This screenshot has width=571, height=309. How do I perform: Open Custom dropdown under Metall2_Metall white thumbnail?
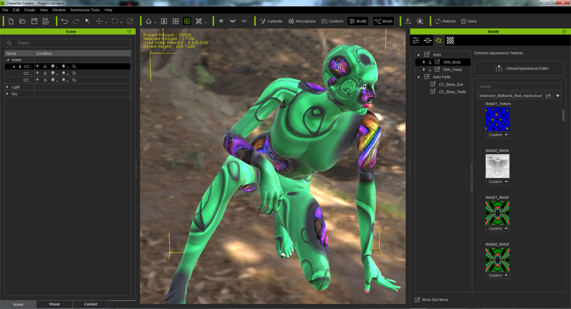click(497, 182)
